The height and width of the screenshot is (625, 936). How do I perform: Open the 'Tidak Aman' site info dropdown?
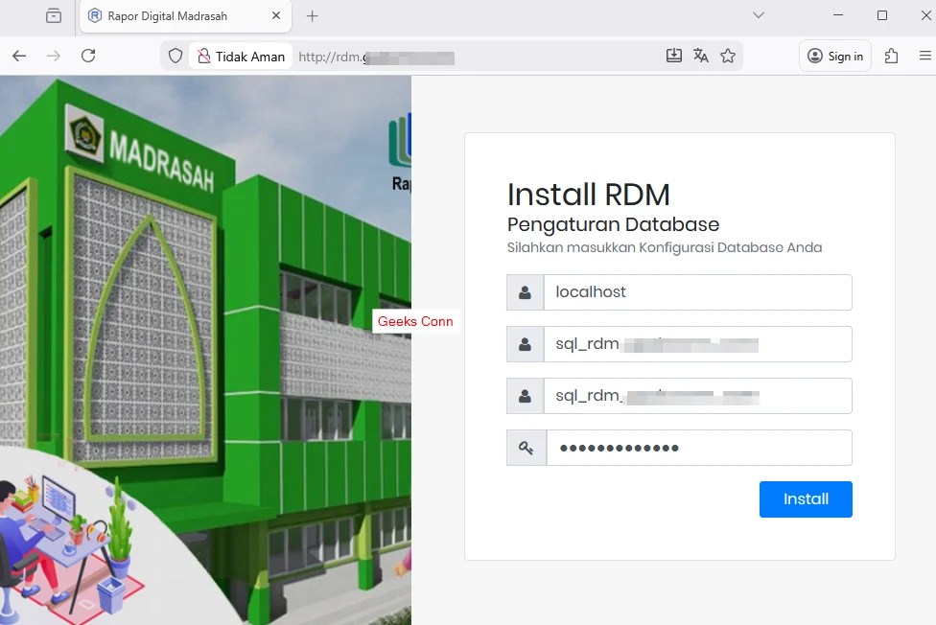tap(241, 56)
